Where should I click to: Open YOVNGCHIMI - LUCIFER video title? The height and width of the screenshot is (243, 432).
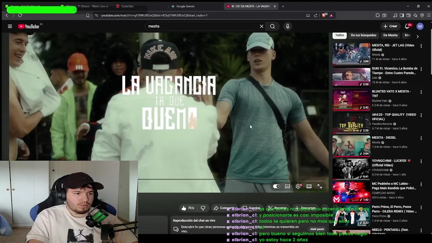pos(391,163)
